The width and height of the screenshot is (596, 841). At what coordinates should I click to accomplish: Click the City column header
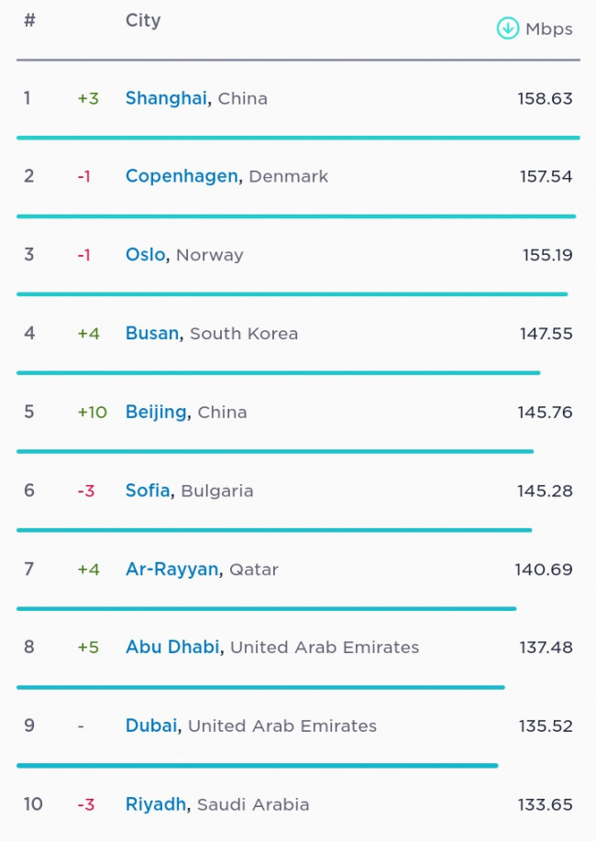[x=143, y=21]
